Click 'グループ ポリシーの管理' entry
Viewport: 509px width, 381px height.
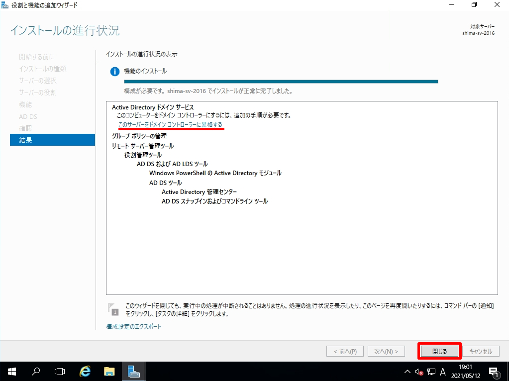139,136
